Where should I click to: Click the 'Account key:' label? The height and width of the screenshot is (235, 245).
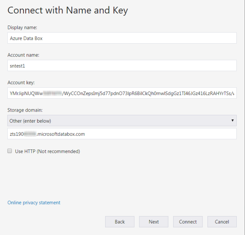tap(21, 82)
